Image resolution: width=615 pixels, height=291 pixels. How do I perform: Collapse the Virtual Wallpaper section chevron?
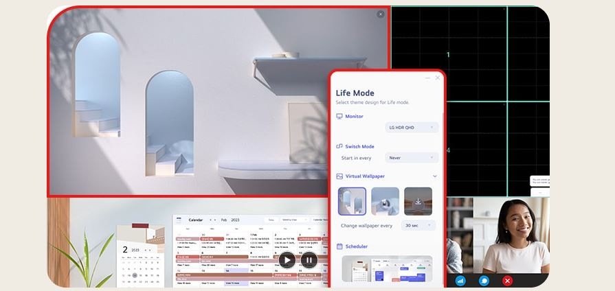434,176
